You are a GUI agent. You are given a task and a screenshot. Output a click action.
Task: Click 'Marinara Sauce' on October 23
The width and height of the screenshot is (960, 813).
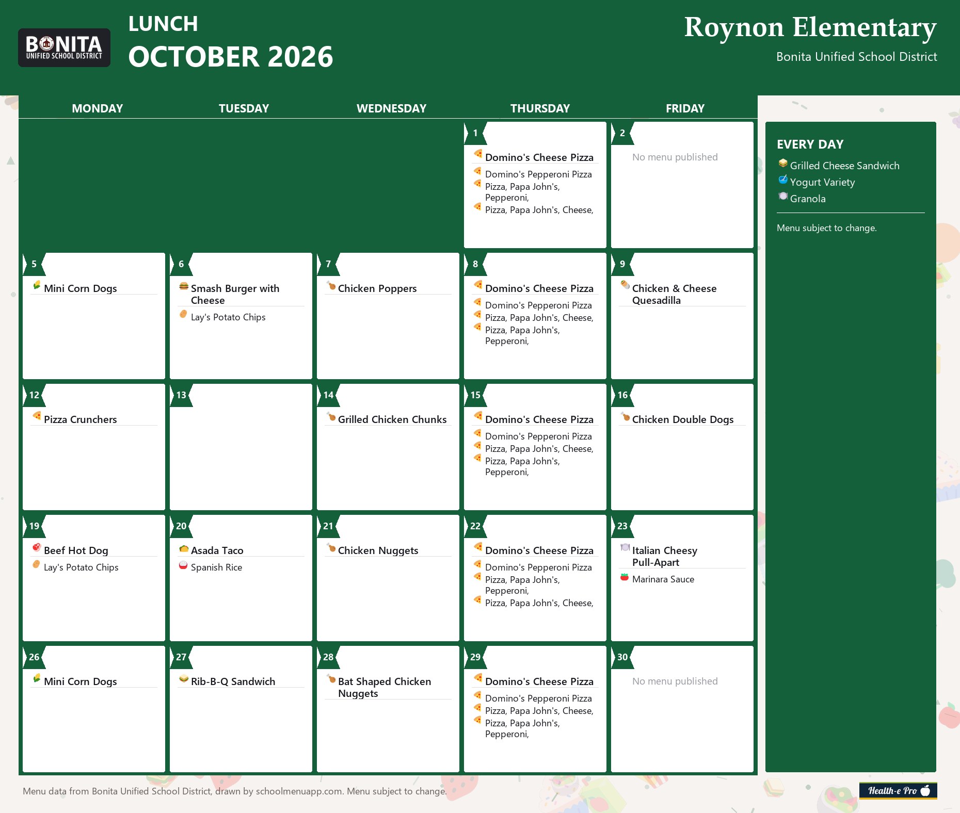click(663, 579)
